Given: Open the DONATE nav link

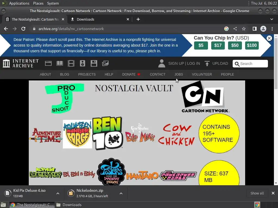Looking at the screenshot, I should click(131, 74).
